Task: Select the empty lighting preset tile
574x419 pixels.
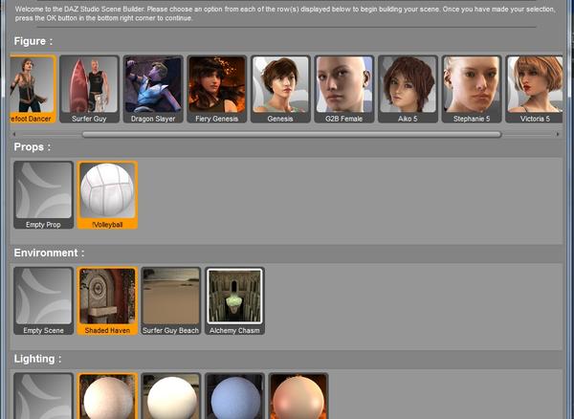Action: tap(44, 396)
